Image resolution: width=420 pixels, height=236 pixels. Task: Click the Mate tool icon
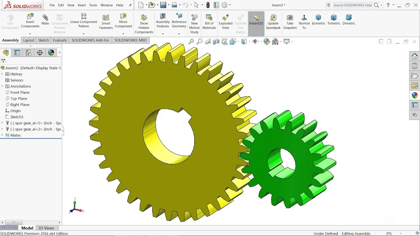coord(45,20)
